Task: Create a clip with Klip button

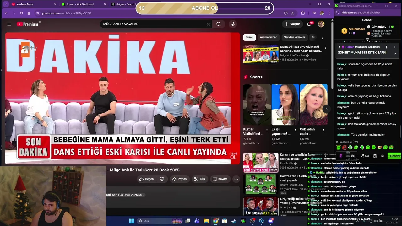Action: (199, 179)
